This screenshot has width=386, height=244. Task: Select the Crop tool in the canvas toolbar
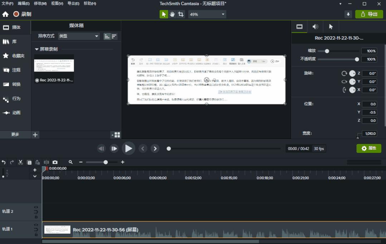click(x=181, y=14)
